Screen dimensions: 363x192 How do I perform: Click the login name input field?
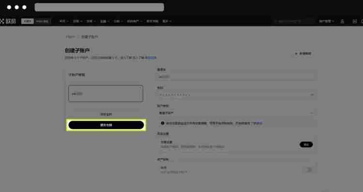click(x=236, y=77)
